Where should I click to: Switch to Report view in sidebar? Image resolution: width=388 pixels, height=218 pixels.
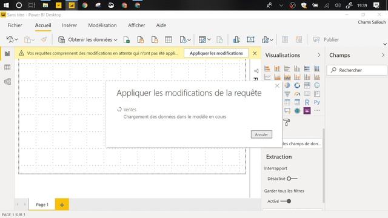point(7,53)
